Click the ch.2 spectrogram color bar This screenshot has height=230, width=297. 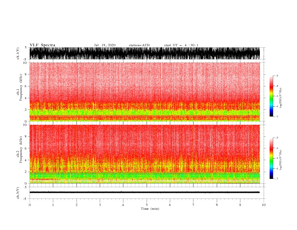point(271,158)
